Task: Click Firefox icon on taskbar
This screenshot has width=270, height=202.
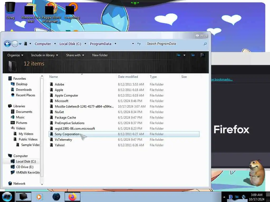Action: pyautogui.click(x=73, y=197)
